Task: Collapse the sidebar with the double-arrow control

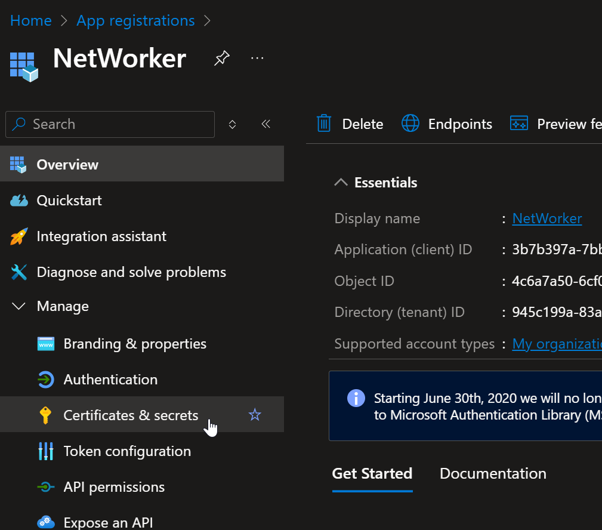Action: pos(266,124)
